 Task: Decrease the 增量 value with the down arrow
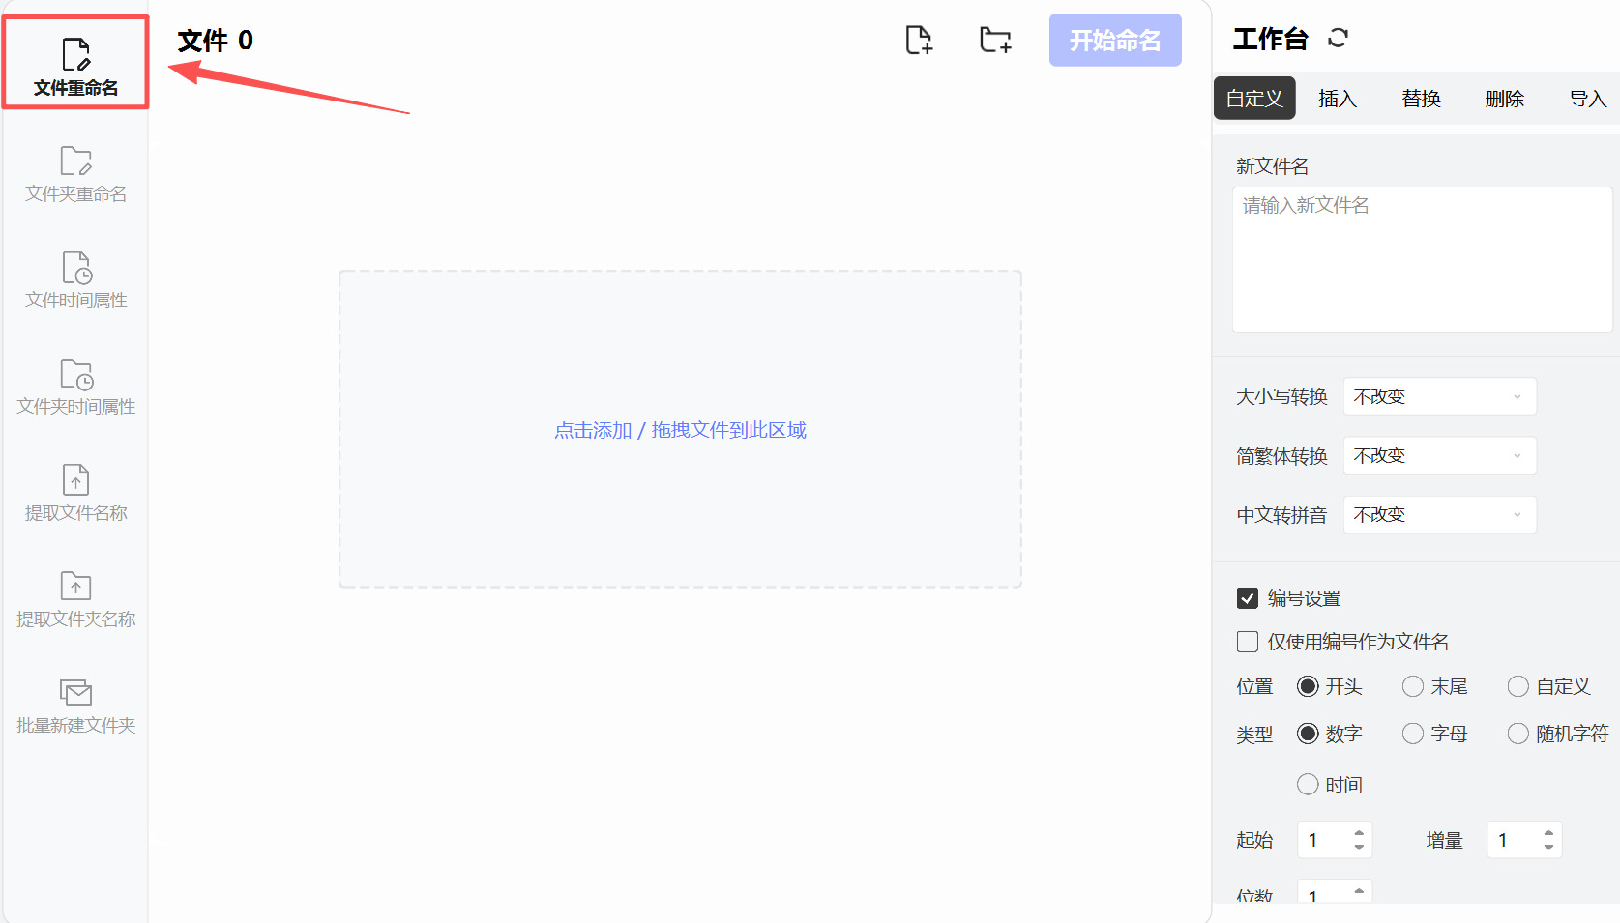pos(1548,848)
